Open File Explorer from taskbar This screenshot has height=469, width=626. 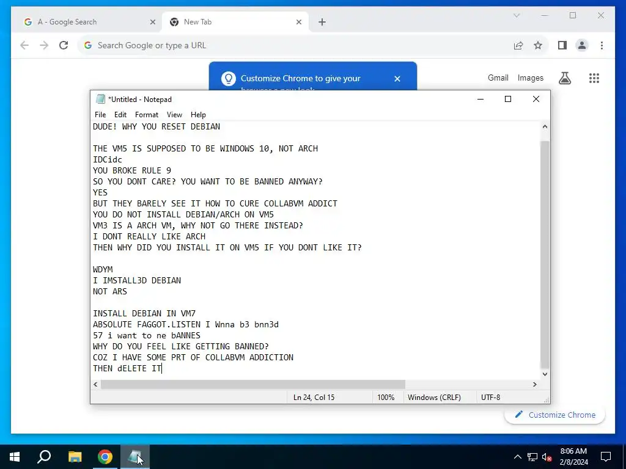coord(75,457)
